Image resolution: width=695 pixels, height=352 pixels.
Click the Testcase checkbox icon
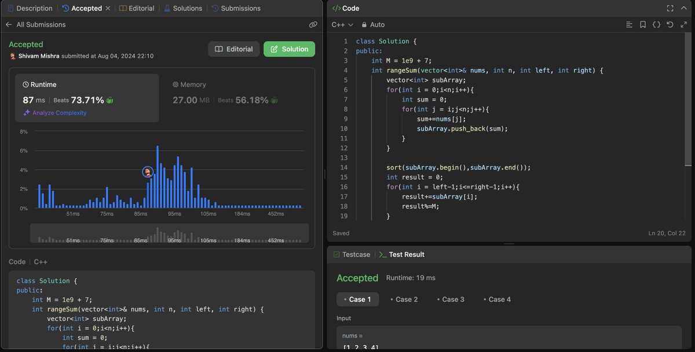pos(336,254)
